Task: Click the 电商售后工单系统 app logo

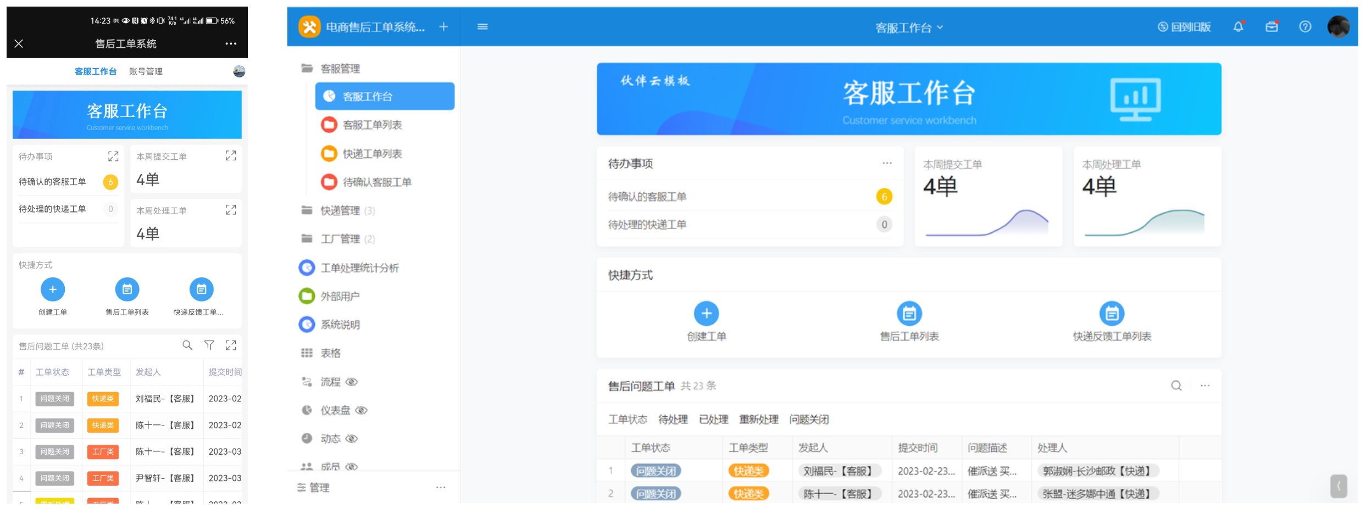Action: (309, 26)
